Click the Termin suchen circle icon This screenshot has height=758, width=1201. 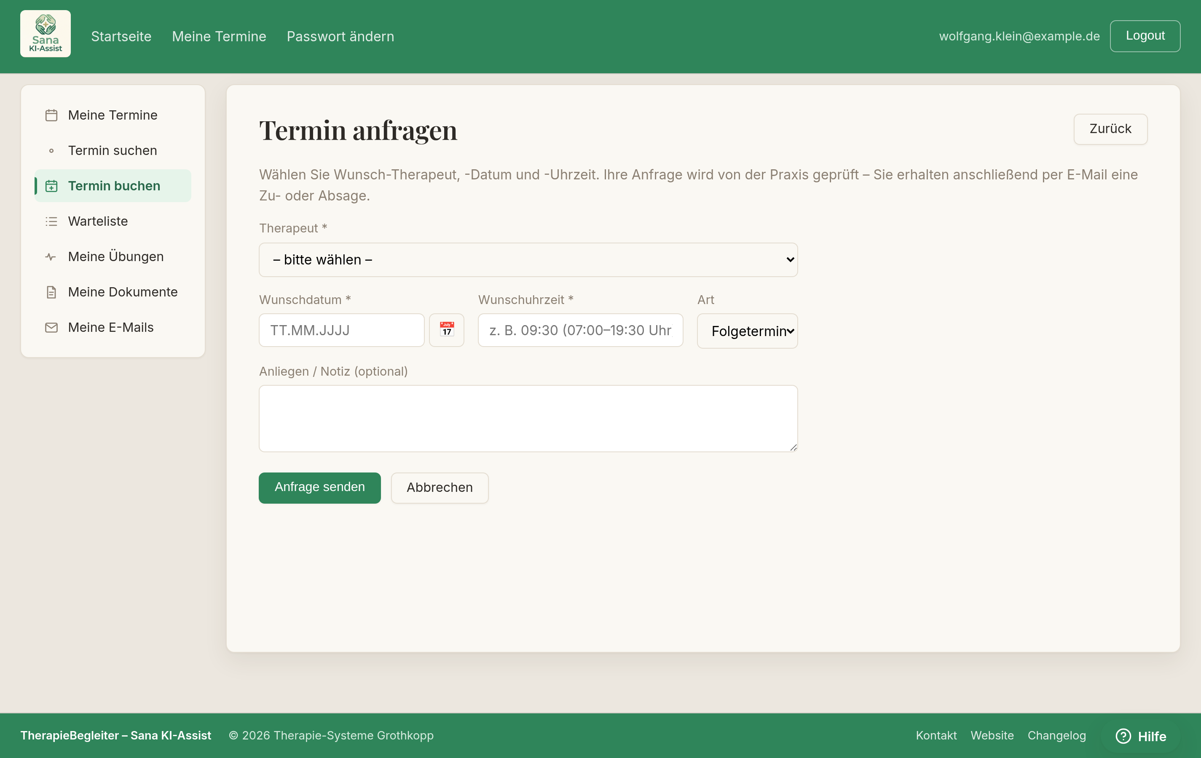point(51,150)
